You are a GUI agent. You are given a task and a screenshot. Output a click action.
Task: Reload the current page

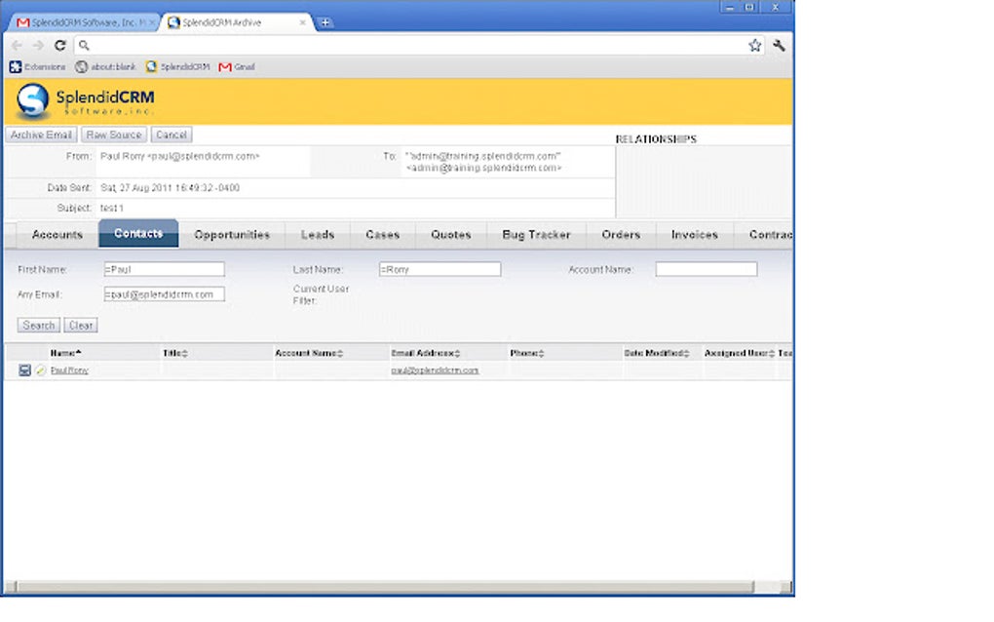(60, 44)
